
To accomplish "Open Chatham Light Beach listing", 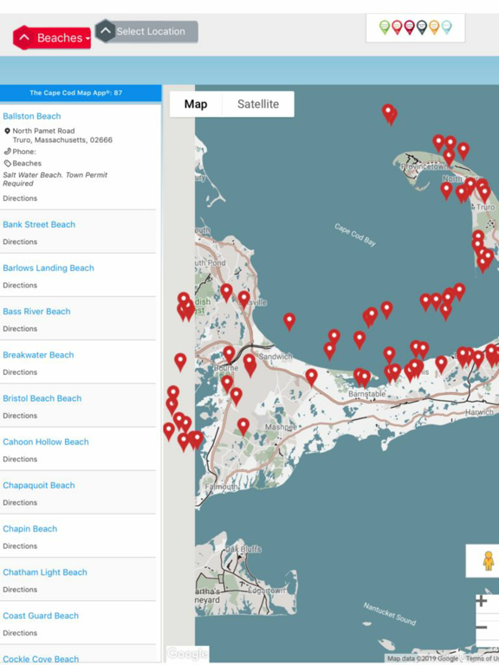I will point(45,572).
